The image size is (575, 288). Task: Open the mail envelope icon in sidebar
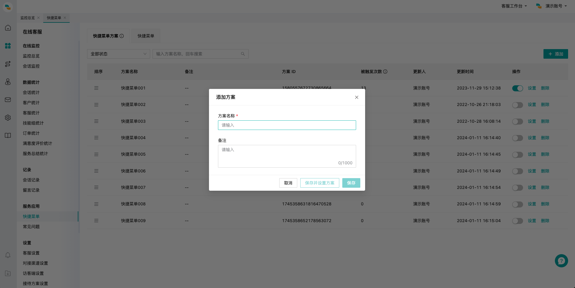tap(8, 100)
